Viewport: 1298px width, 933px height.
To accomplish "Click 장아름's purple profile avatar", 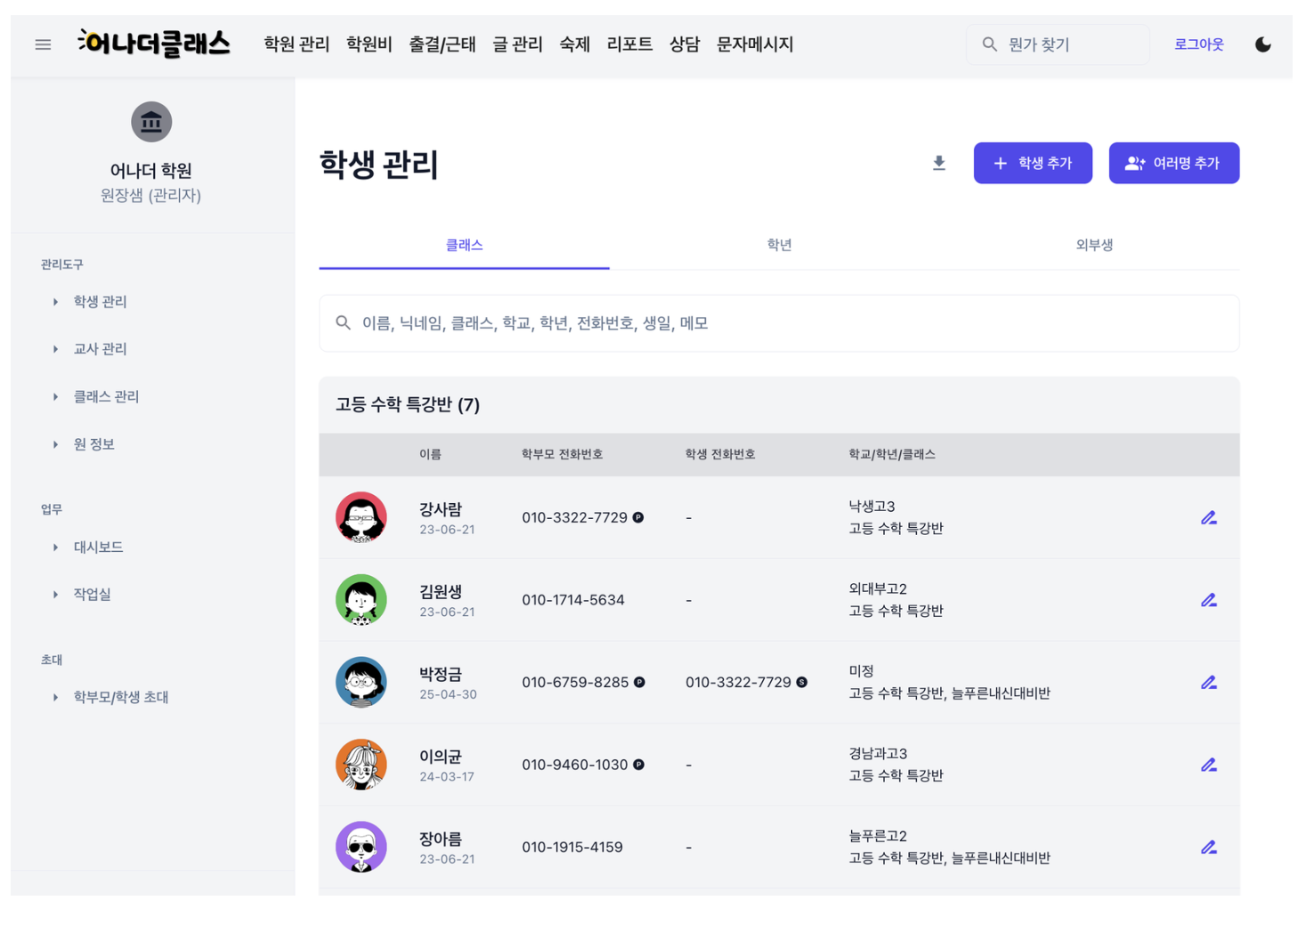I will [x=361, y=847].
